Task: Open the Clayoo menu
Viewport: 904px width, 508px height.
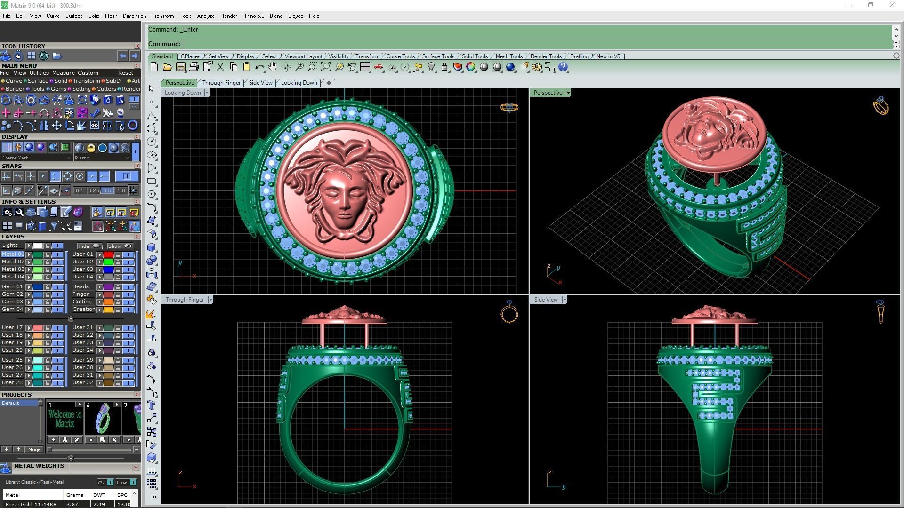Action: (x=296, y=16)
